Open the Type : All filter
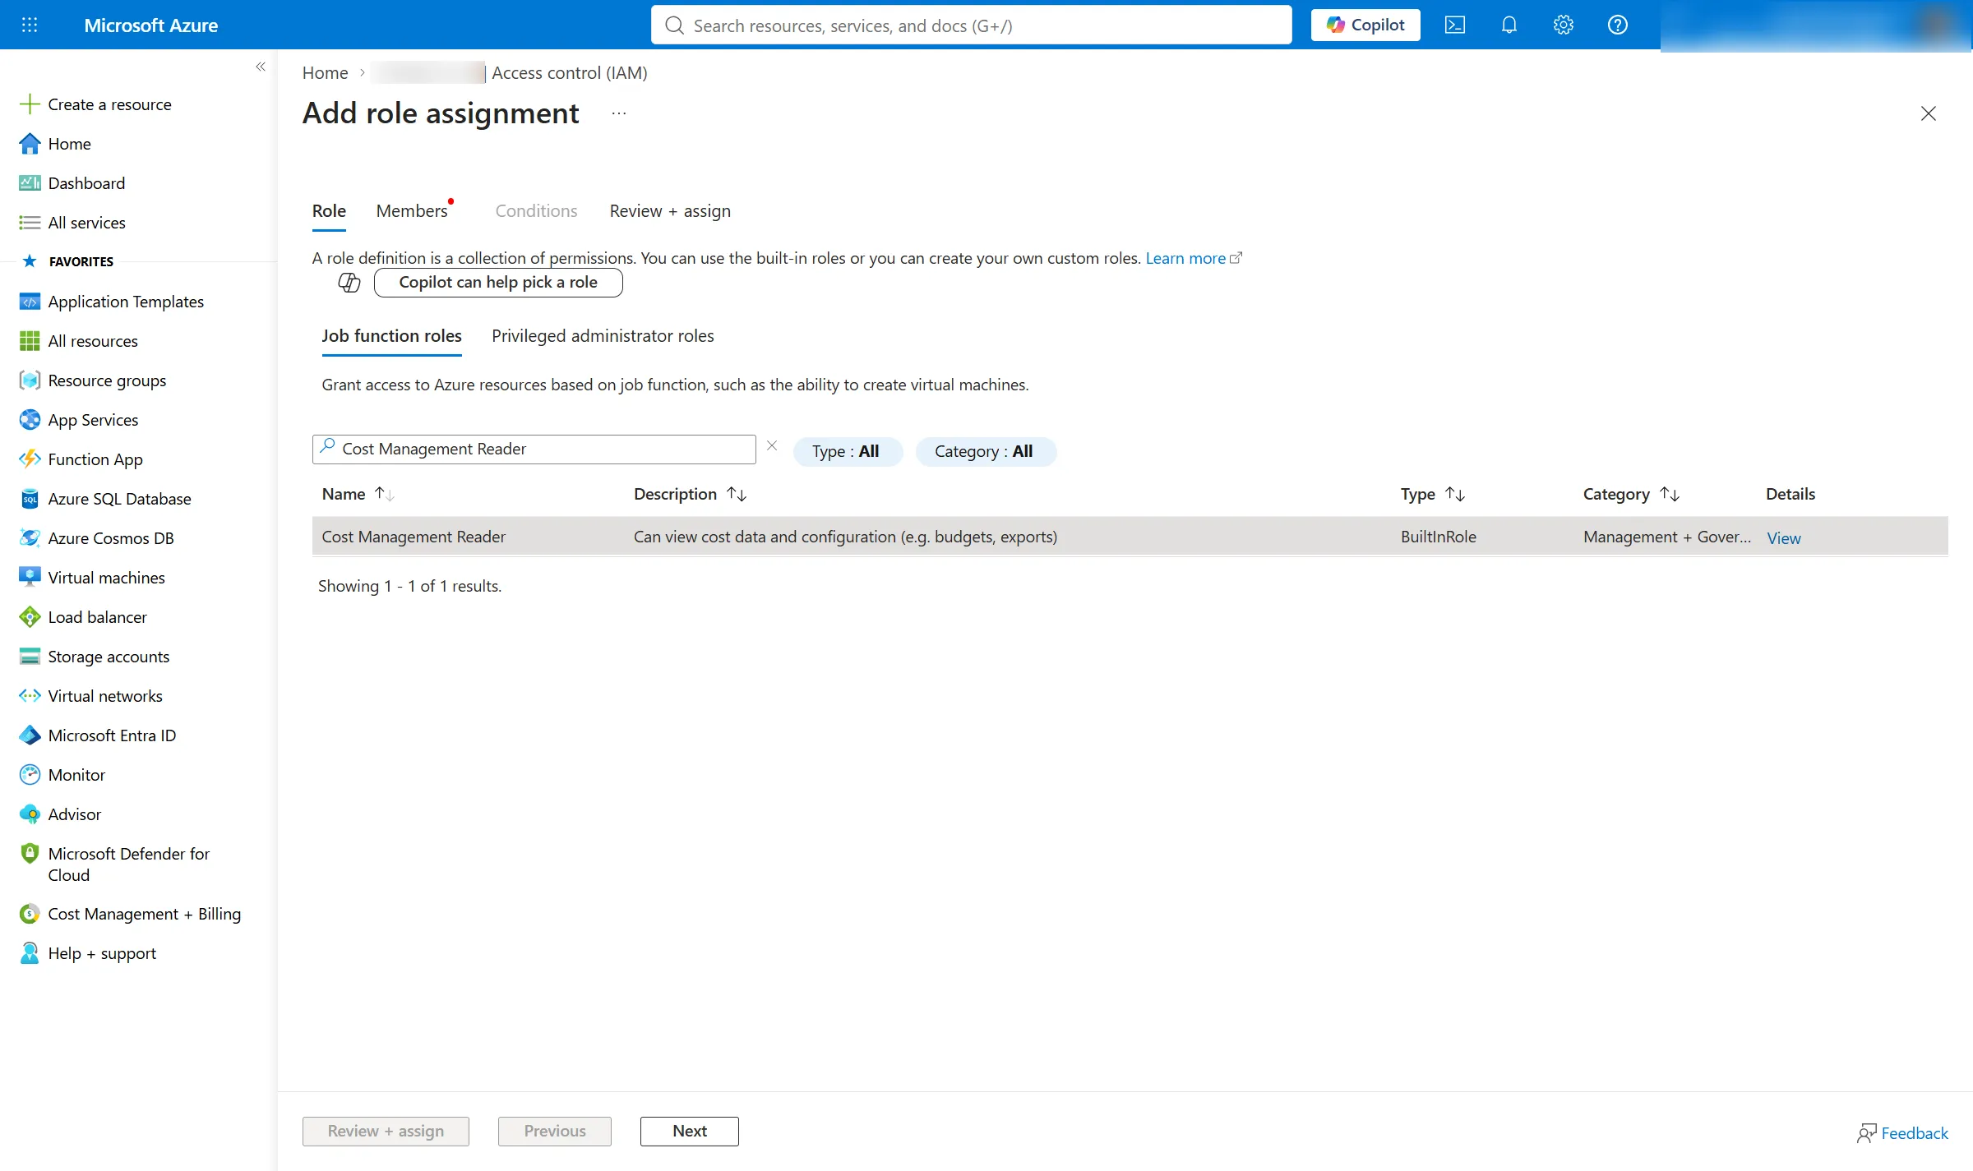The width and height of the screenshot is (1973, 1171). (847, 451)
